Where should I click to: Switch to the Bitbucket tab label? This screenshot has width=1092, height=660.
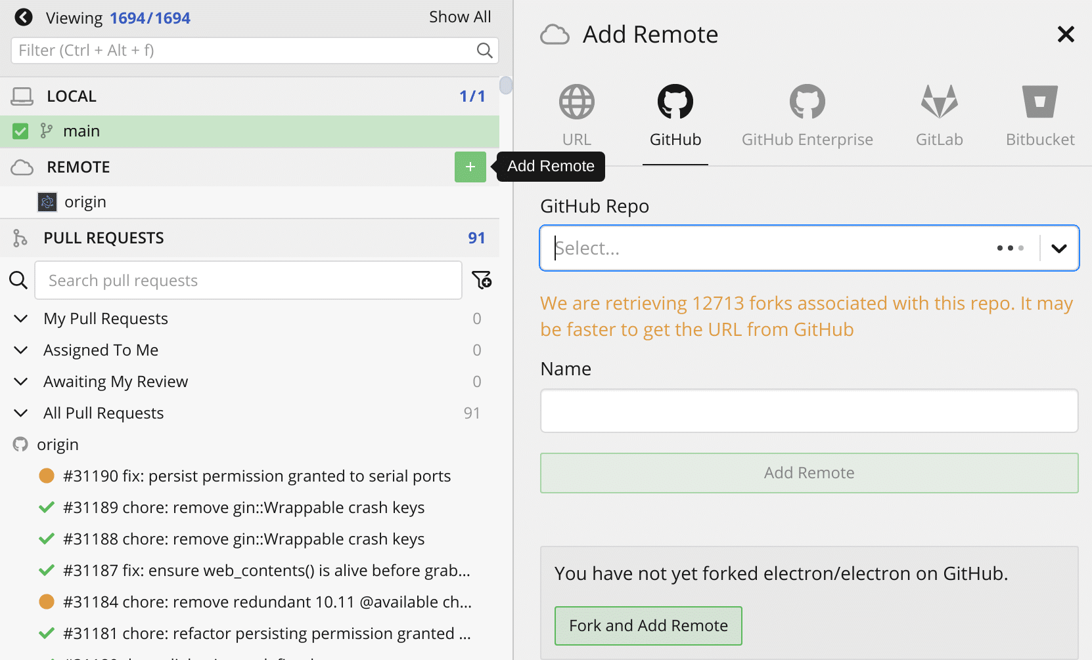(1040, 139)
